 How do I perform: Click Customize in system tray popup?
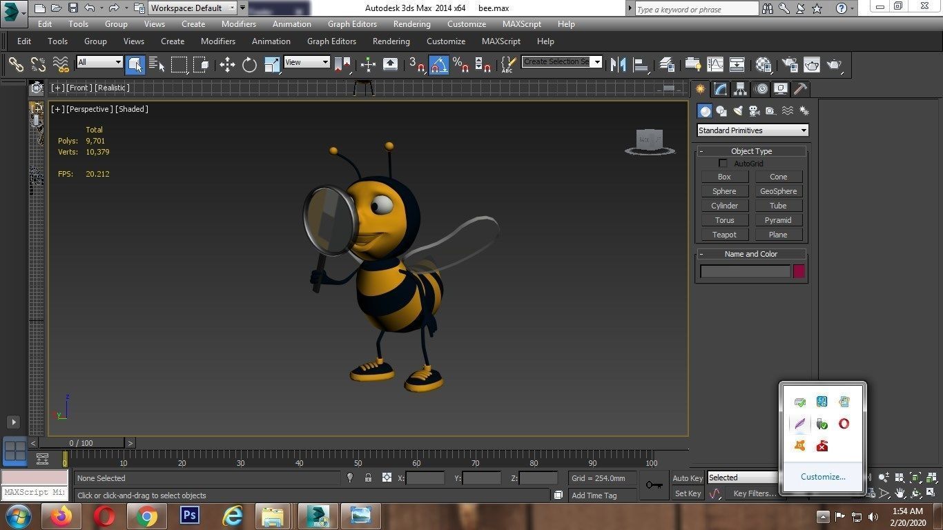823,477
